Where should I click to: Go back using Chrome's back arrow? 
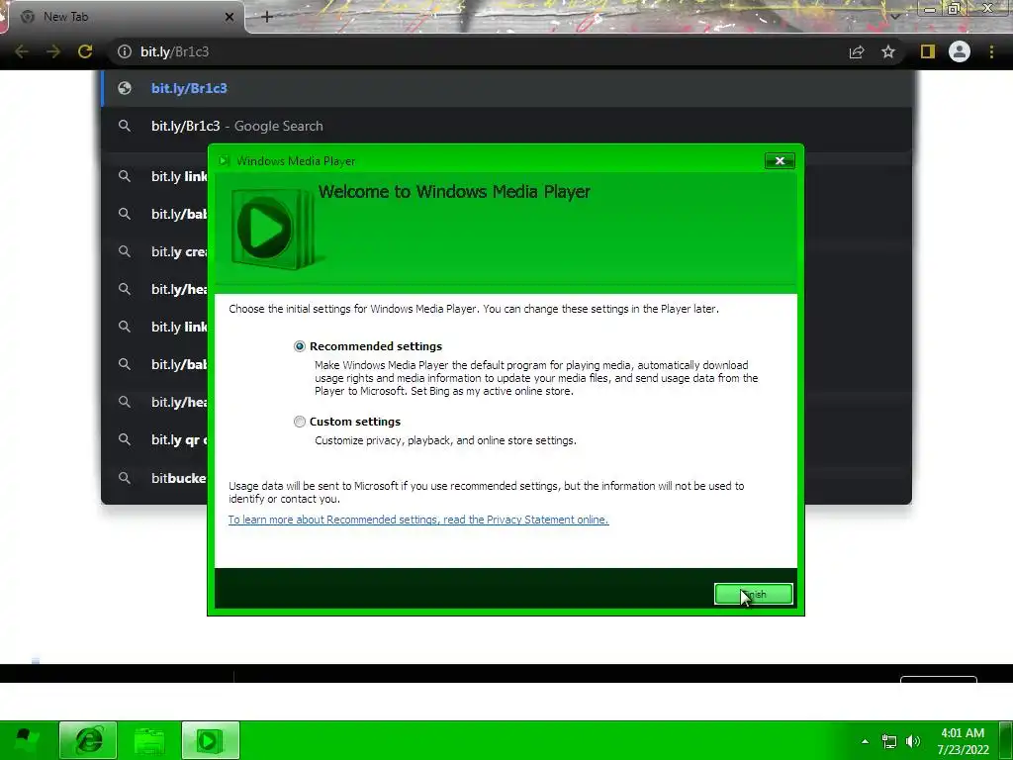coord(22,51)
